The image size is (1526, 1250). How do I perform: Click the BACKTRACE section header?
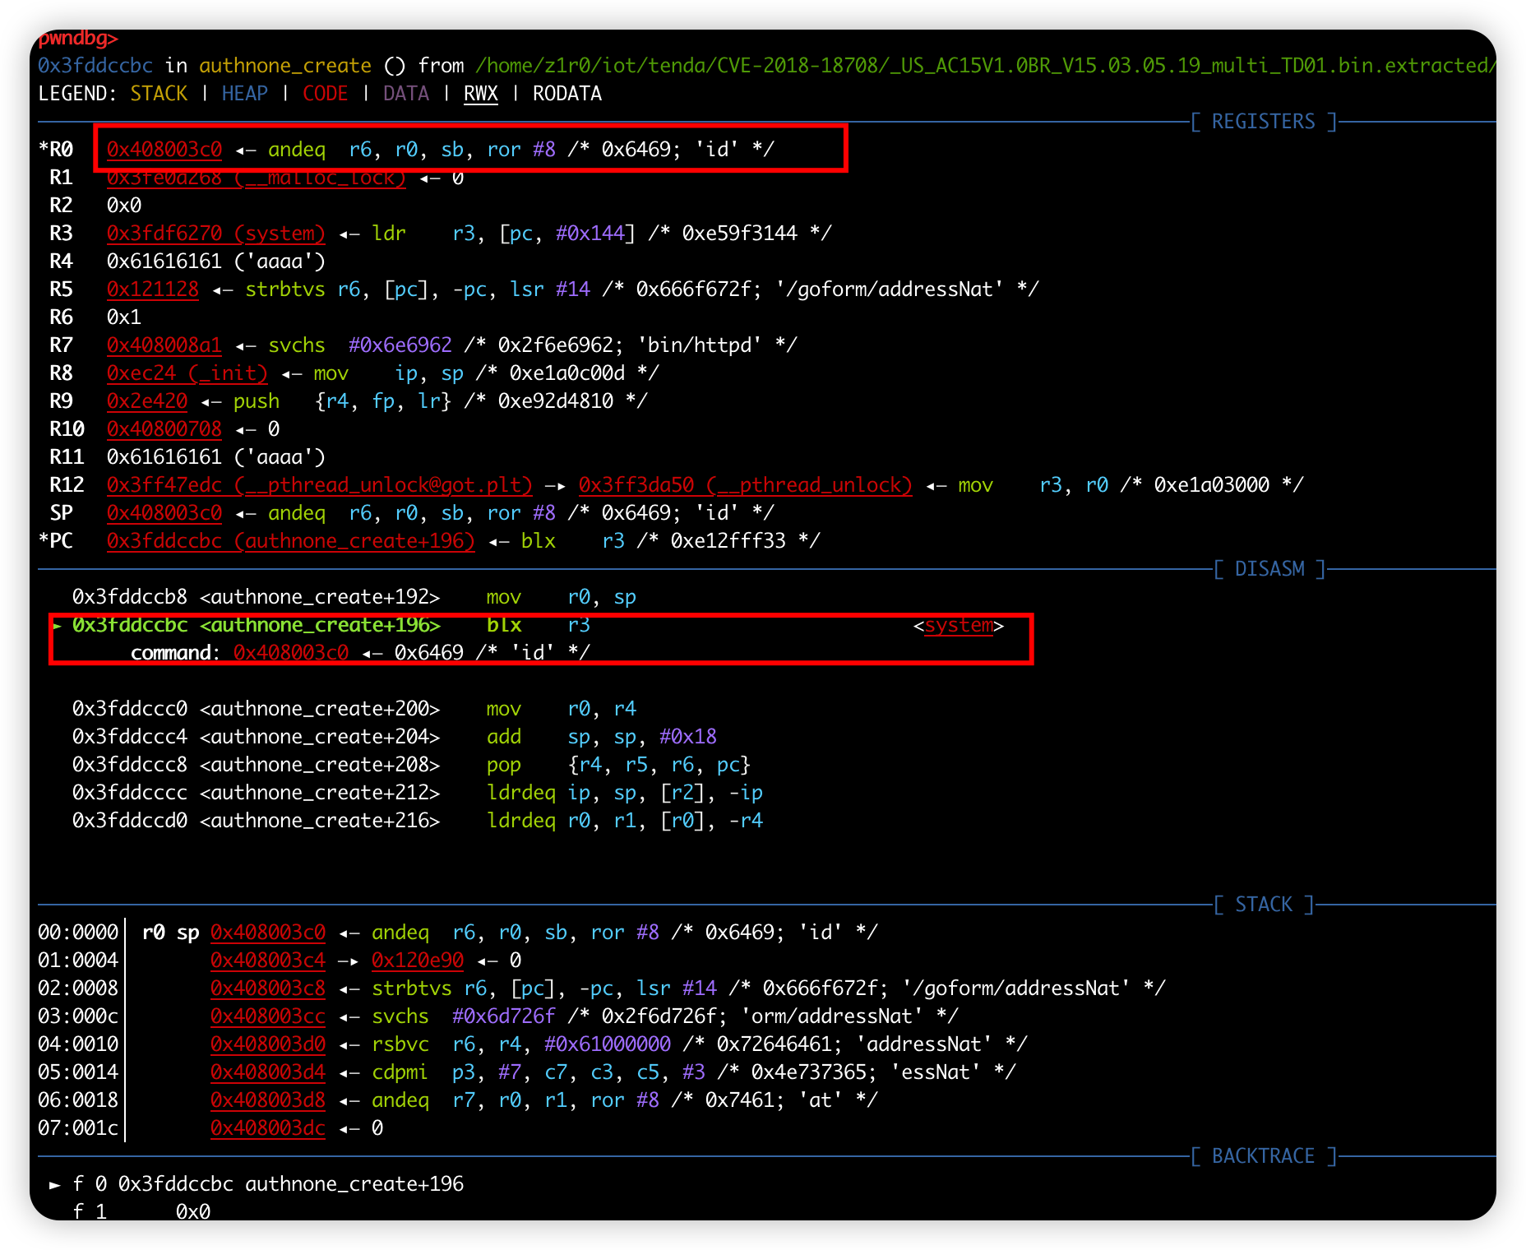[1263, 1156]
